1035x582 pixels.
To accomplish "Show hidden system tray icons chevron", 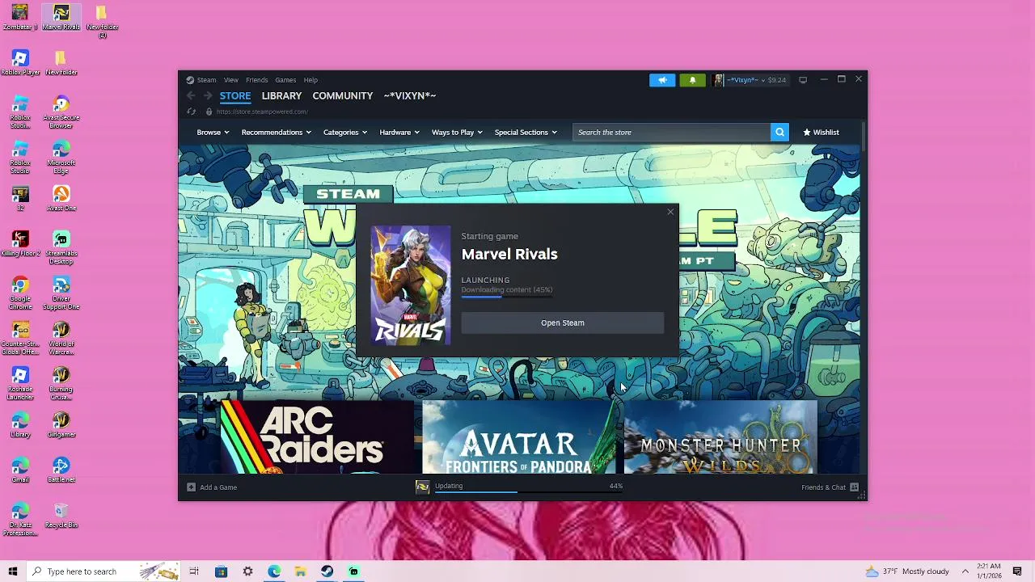I will [x=965, y=571].
